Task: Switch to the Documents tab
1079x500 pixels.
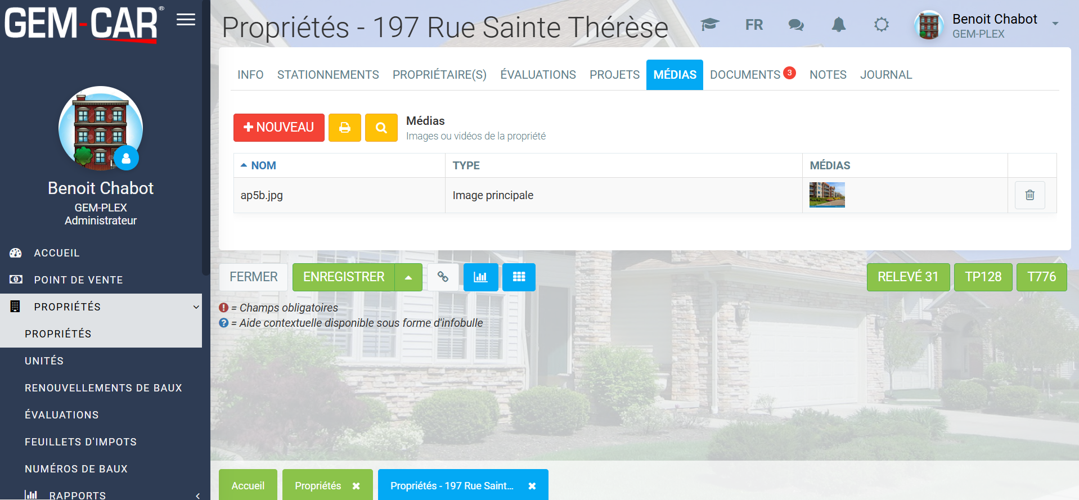Action: (745, 75)
